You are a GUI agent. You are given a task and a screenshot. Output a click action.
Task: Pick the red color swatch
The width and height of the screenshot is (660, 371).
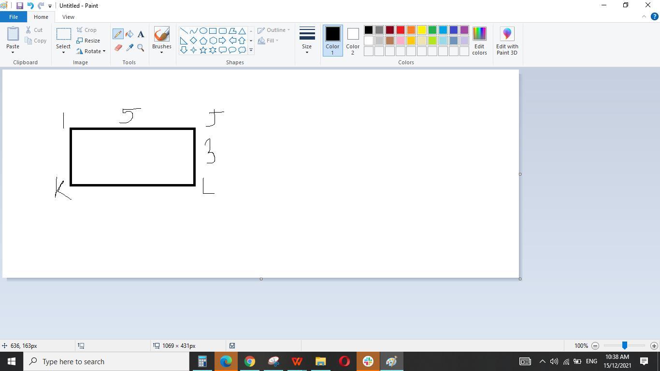[401, 30]
